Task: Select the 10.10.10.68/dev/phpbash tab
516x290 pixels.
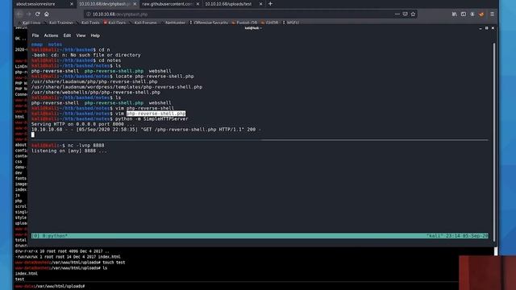Action: point(107,4)
